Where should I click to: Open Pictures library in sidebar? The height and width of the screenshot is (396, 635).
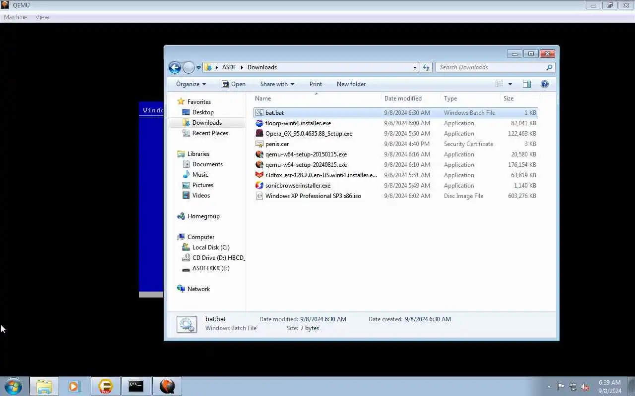coord(203,185)
